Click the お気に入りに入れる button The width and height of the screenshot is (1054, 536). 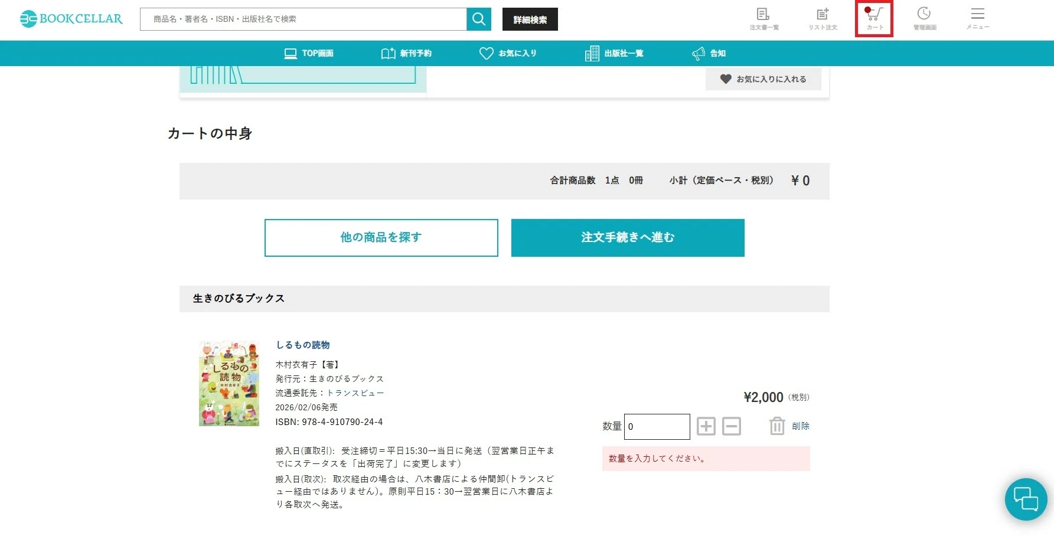click(x=763, y=79)
